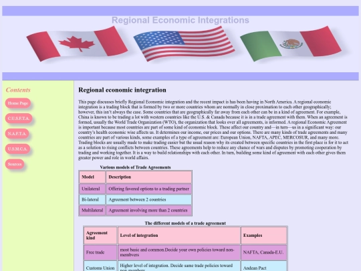Open the Home Page link
The image size is (361, 271).
pos(18,103)
